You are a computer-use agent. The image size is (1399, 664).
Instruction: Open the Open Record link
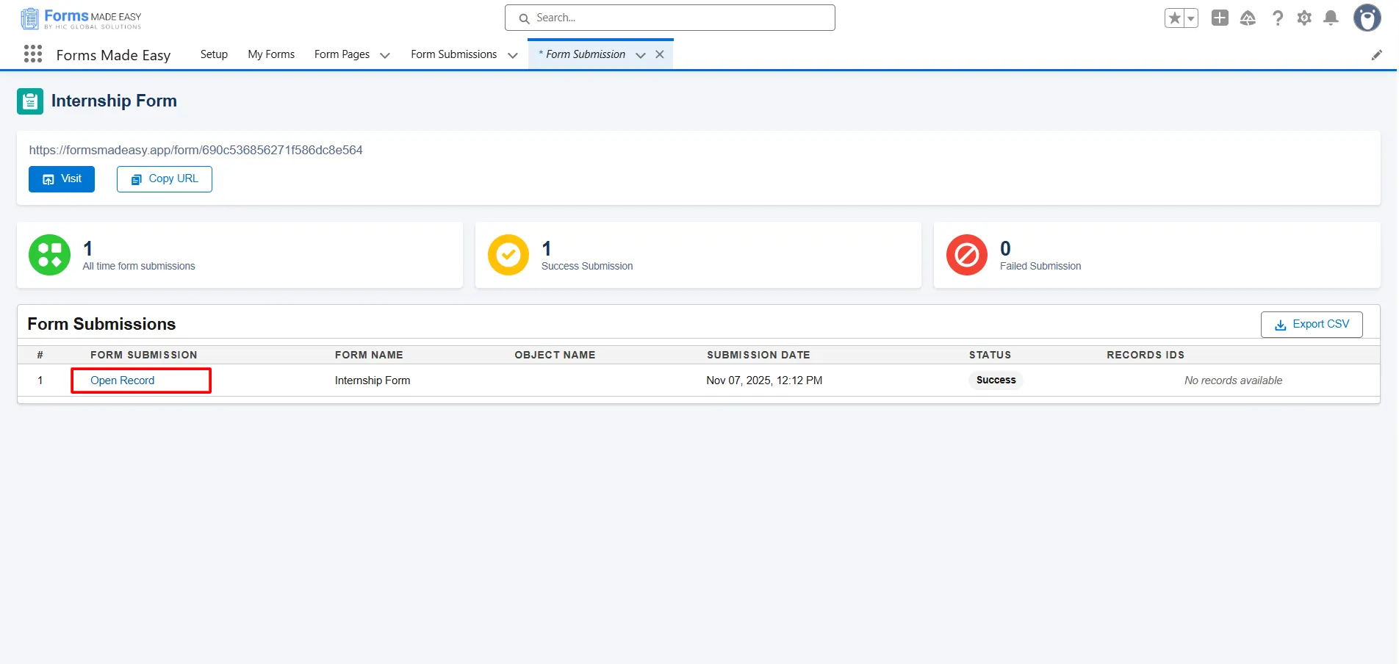pyautogui.click(x=123, y=380)
